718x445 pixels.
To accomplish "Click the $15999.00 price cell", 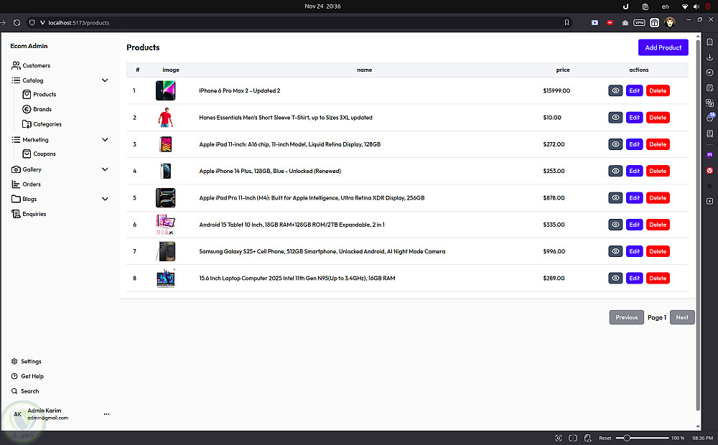I will 556,90.
